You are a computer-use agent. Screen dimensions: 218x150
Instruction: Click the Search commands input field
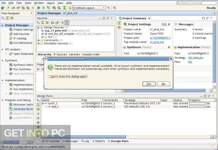196,3
